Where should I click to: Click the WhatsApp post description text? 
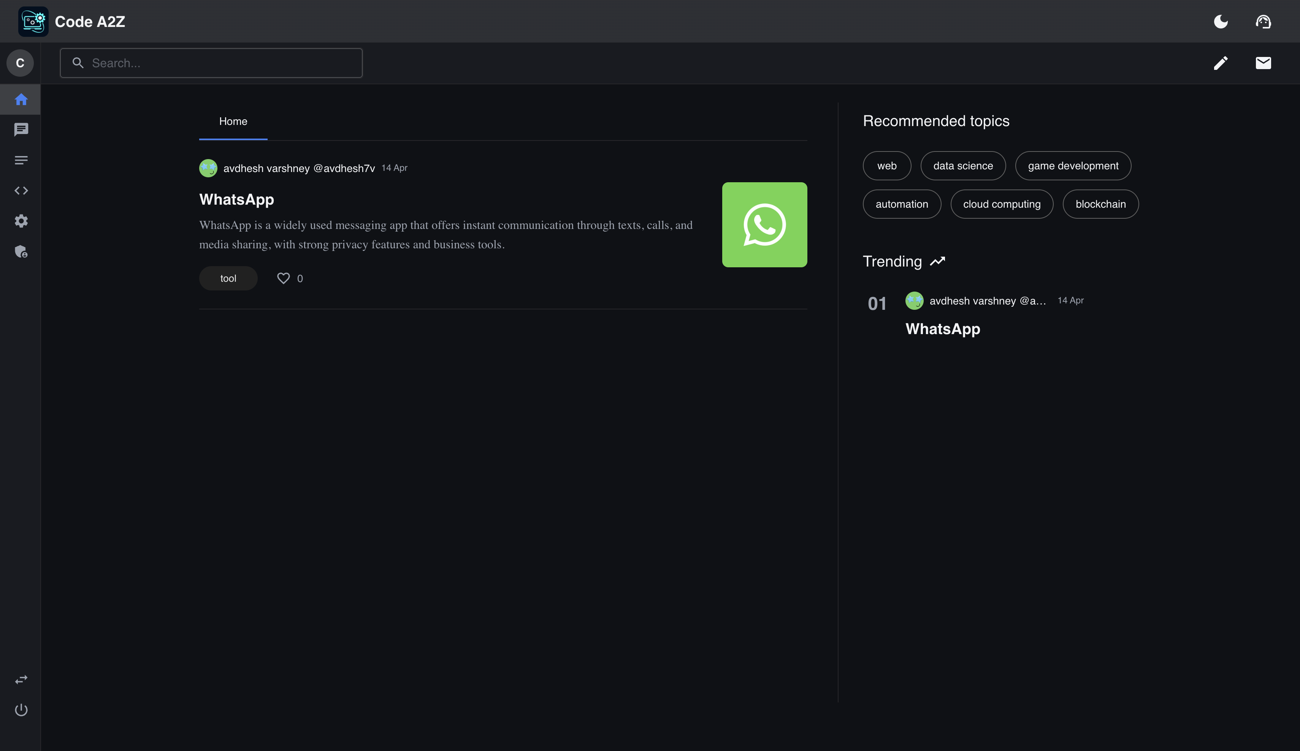446,235
